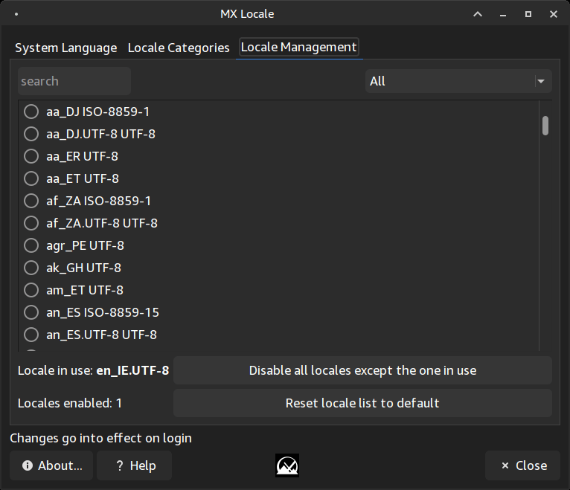The image size is (570, 490).
Task: Focus the locale search field
Action: pos(74,81)
